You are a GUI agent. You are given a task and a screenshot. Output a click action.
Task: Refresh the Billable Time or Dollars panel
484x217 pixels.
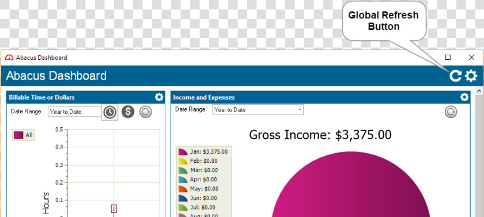[145, 112]
